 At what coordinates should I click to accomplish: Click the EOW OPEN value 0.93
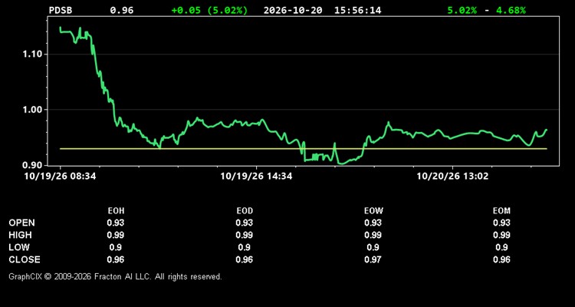(x=373, y=223)
